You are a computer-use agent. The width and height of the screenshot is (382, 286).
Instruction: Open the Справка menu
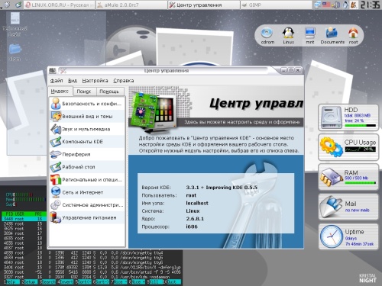pos(124,81)
